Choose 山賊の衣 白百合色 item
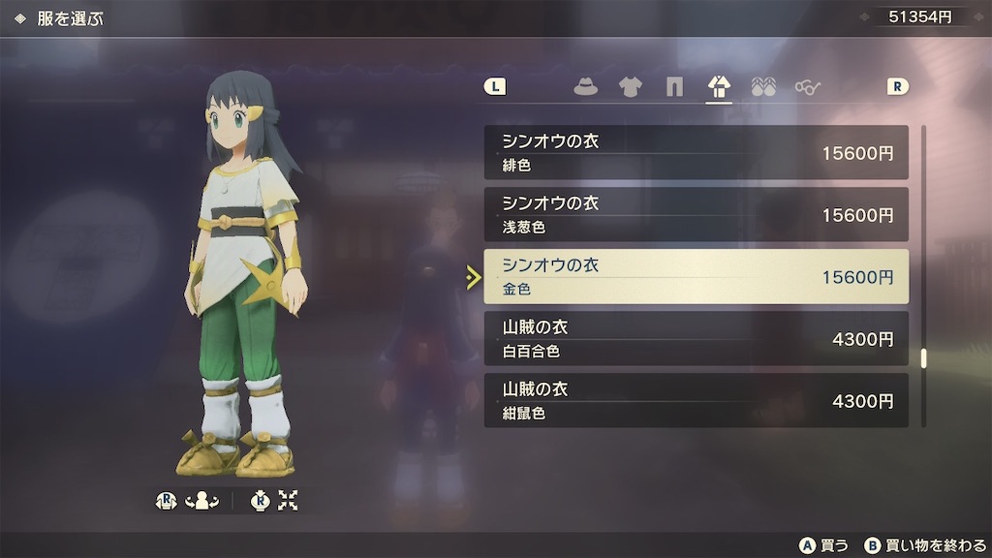The height and width of the screenshot is (558, 992). [x=696, y=338]
